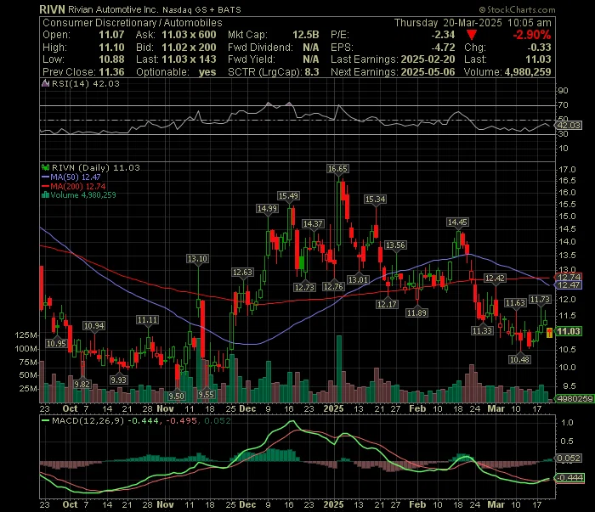Click the 13.10 November high label
Viewport: 595px width, 512px height.
[197, 259]
